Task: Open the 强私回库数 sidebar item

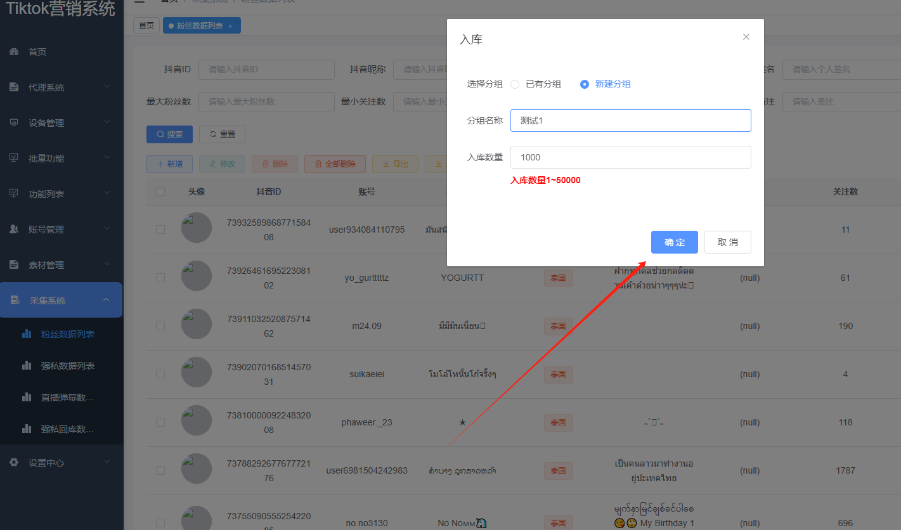Action: point(68,429)
